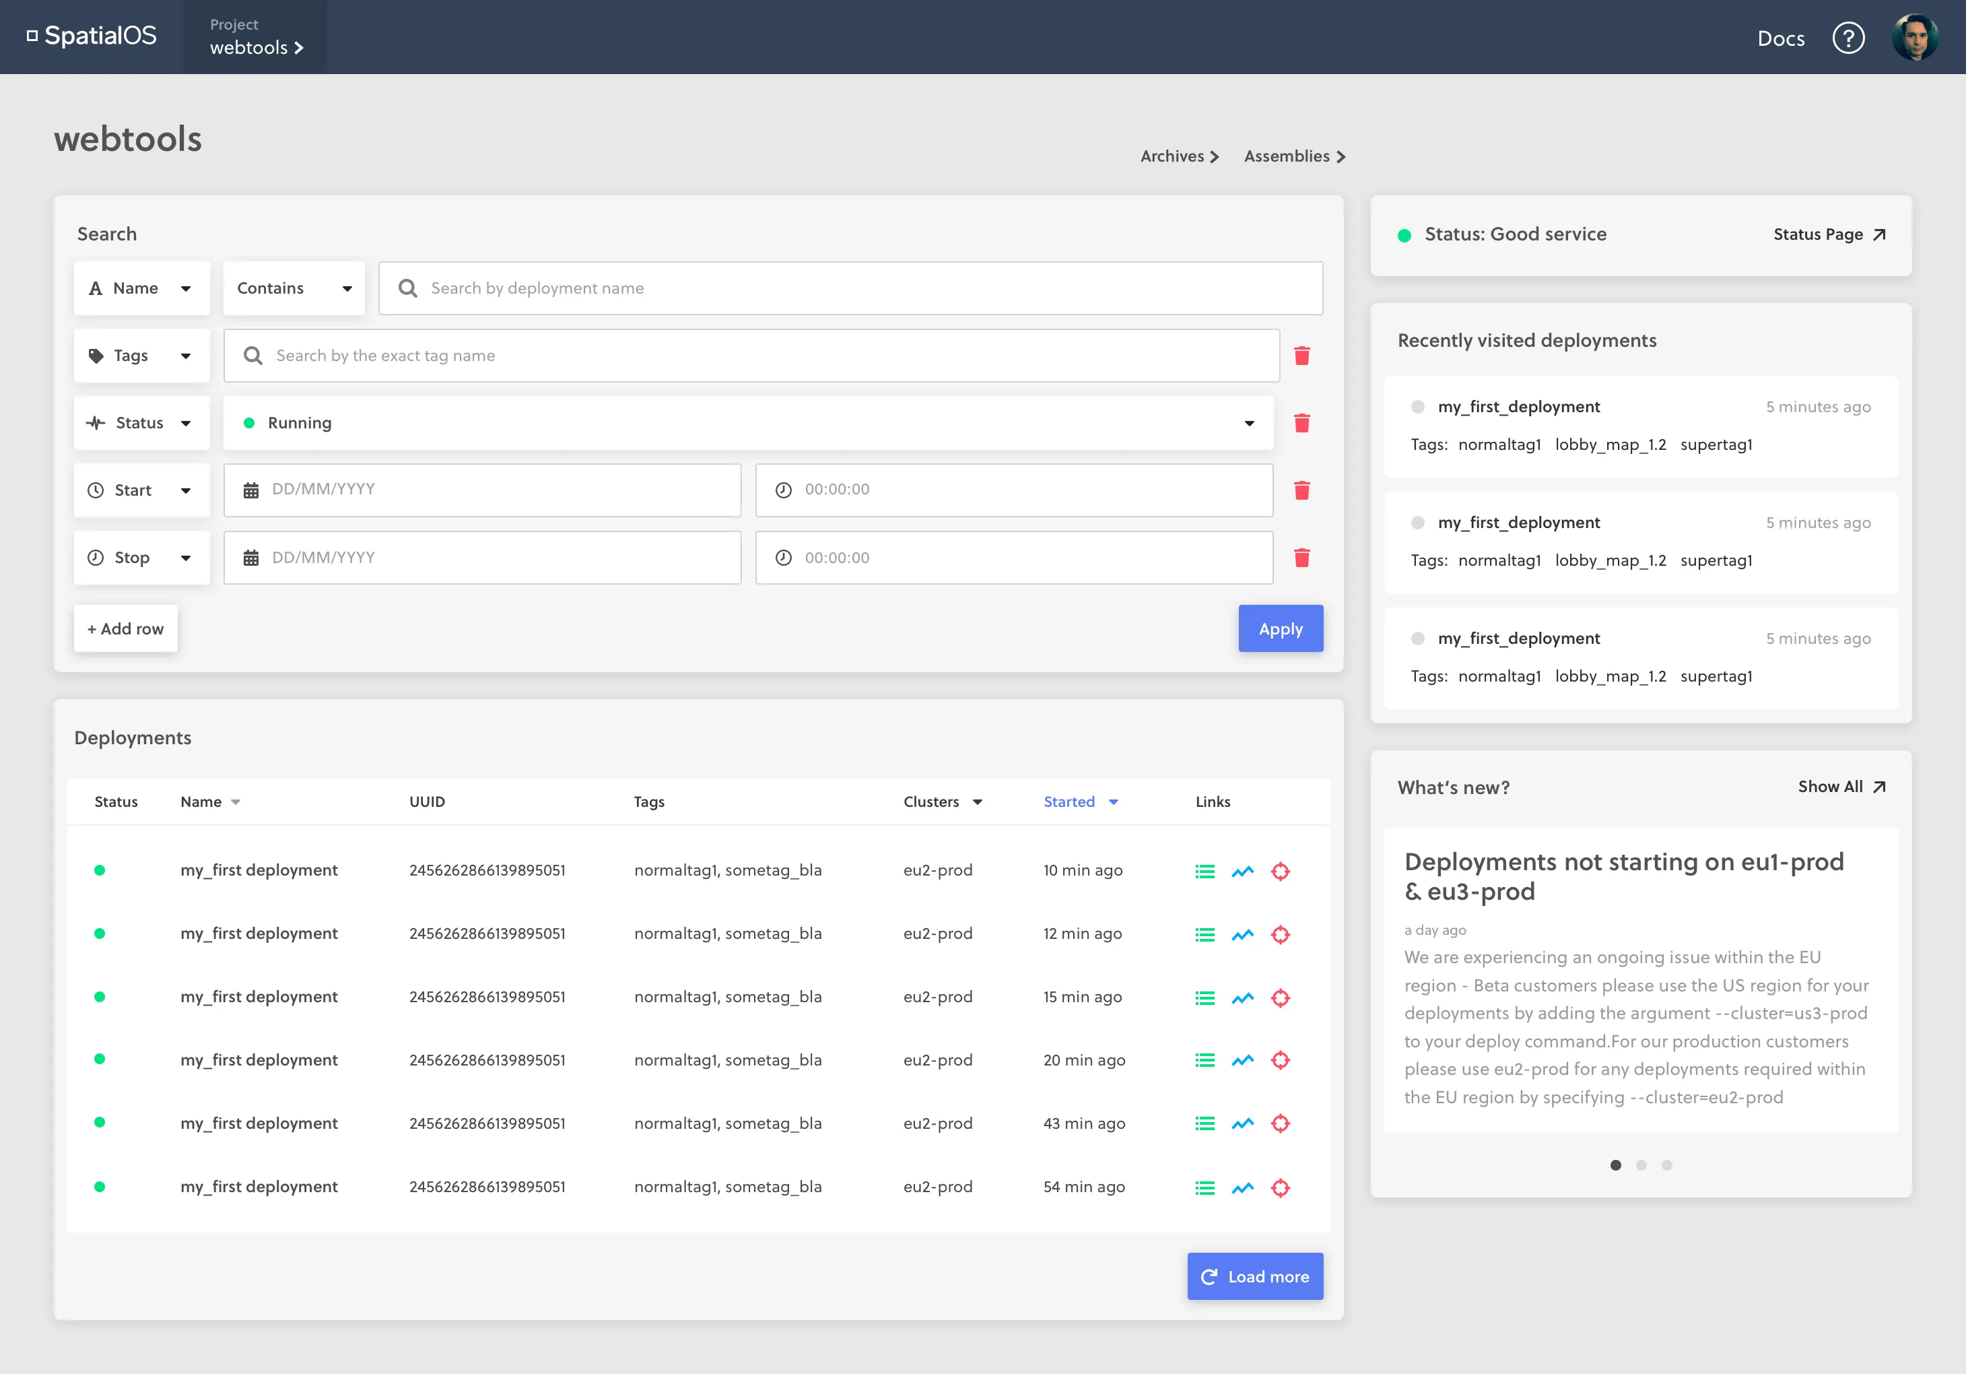
Task: Click Load more deployments button
Action: 1254,1276
